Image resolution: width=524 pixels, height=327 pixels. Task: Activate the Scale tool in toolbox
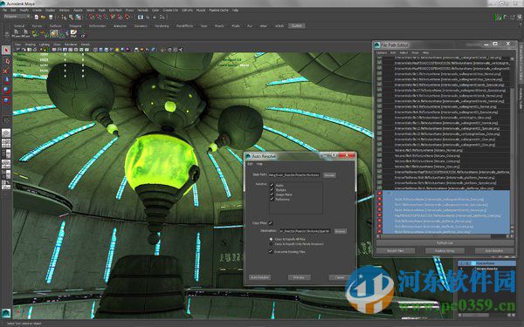pos(6,99)
